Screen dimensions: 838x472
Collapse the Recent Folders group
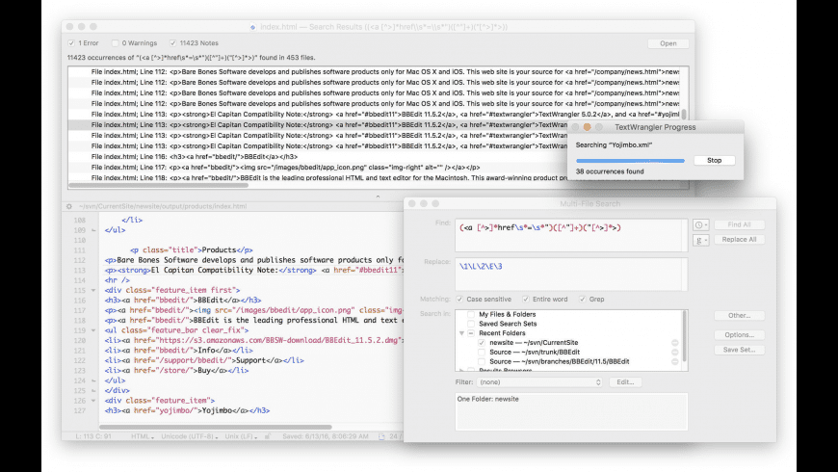point(461,333)
